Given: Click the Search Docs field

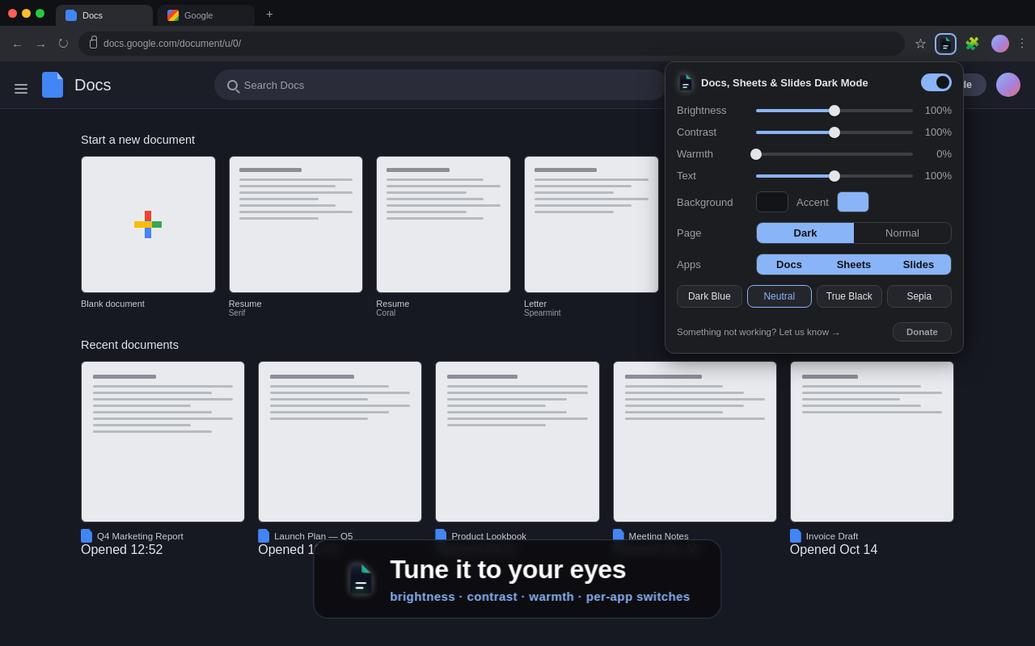Looking at the screenshot, I should tap(440, 85).
